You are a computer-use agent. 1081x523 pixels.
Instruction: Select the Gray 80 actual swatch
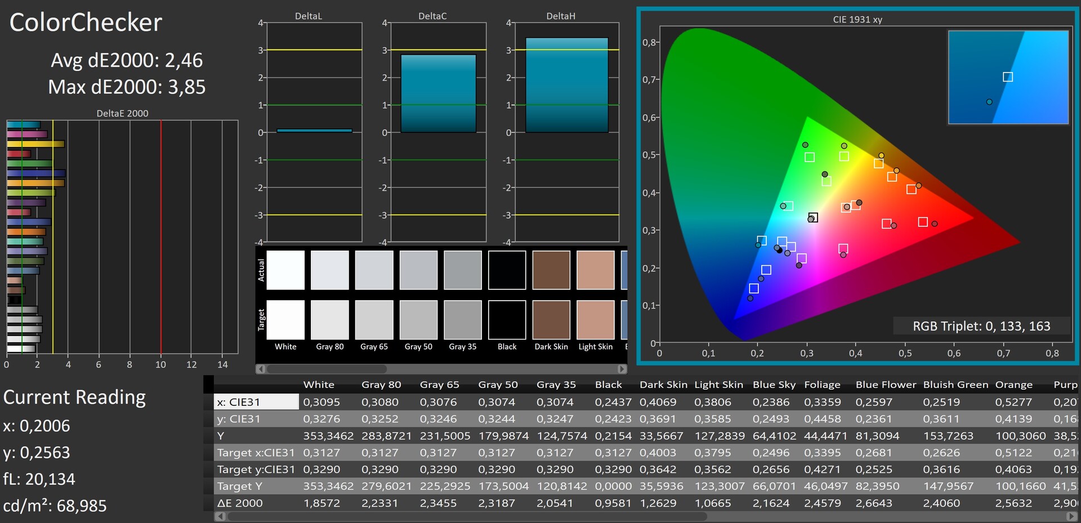click(330, 270)
